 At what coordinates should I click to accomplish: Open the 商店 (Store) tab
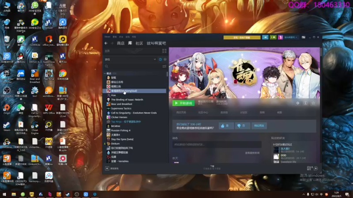[120, 43]
